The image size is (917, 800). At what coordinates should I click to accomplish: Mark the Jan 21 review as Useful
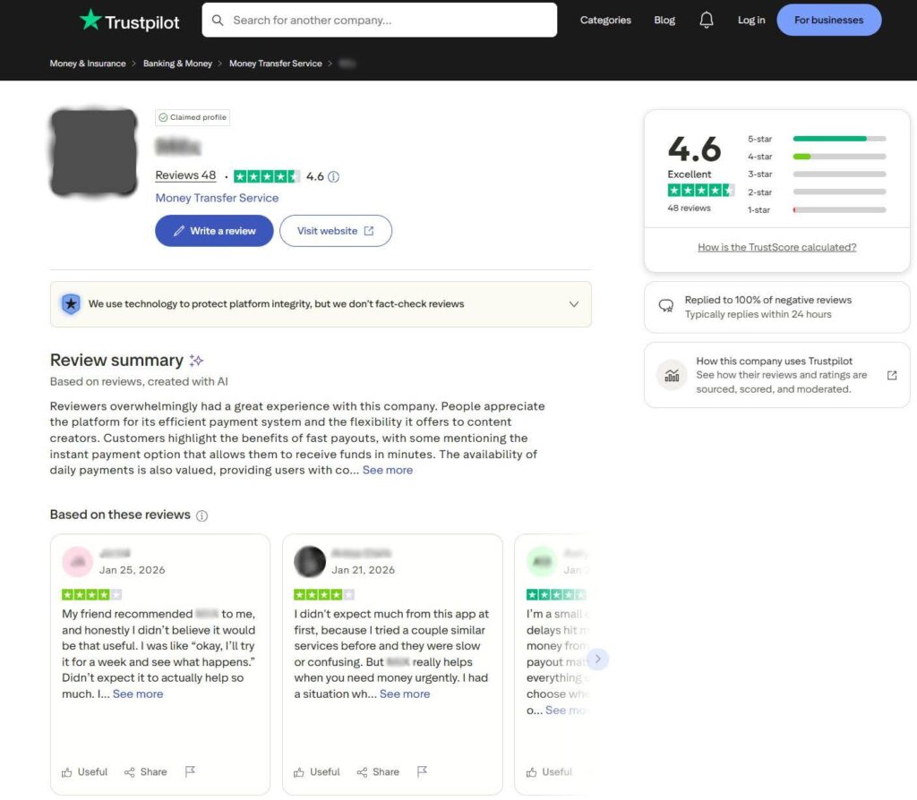point(317,771)
